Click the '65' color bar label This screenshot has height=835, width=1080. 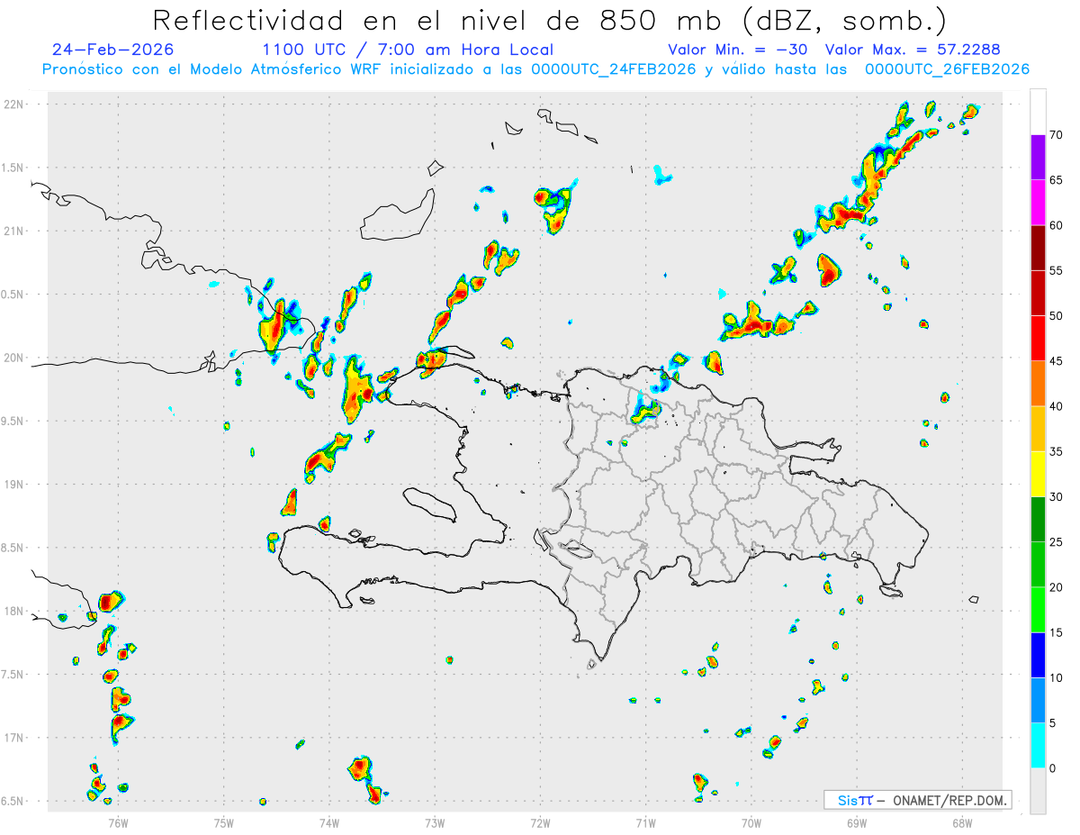tap(1056, 180)
